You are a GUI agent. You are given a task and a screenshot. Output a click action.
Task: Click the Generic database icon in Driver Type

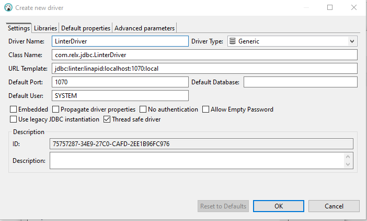click(x=233, y=41)
